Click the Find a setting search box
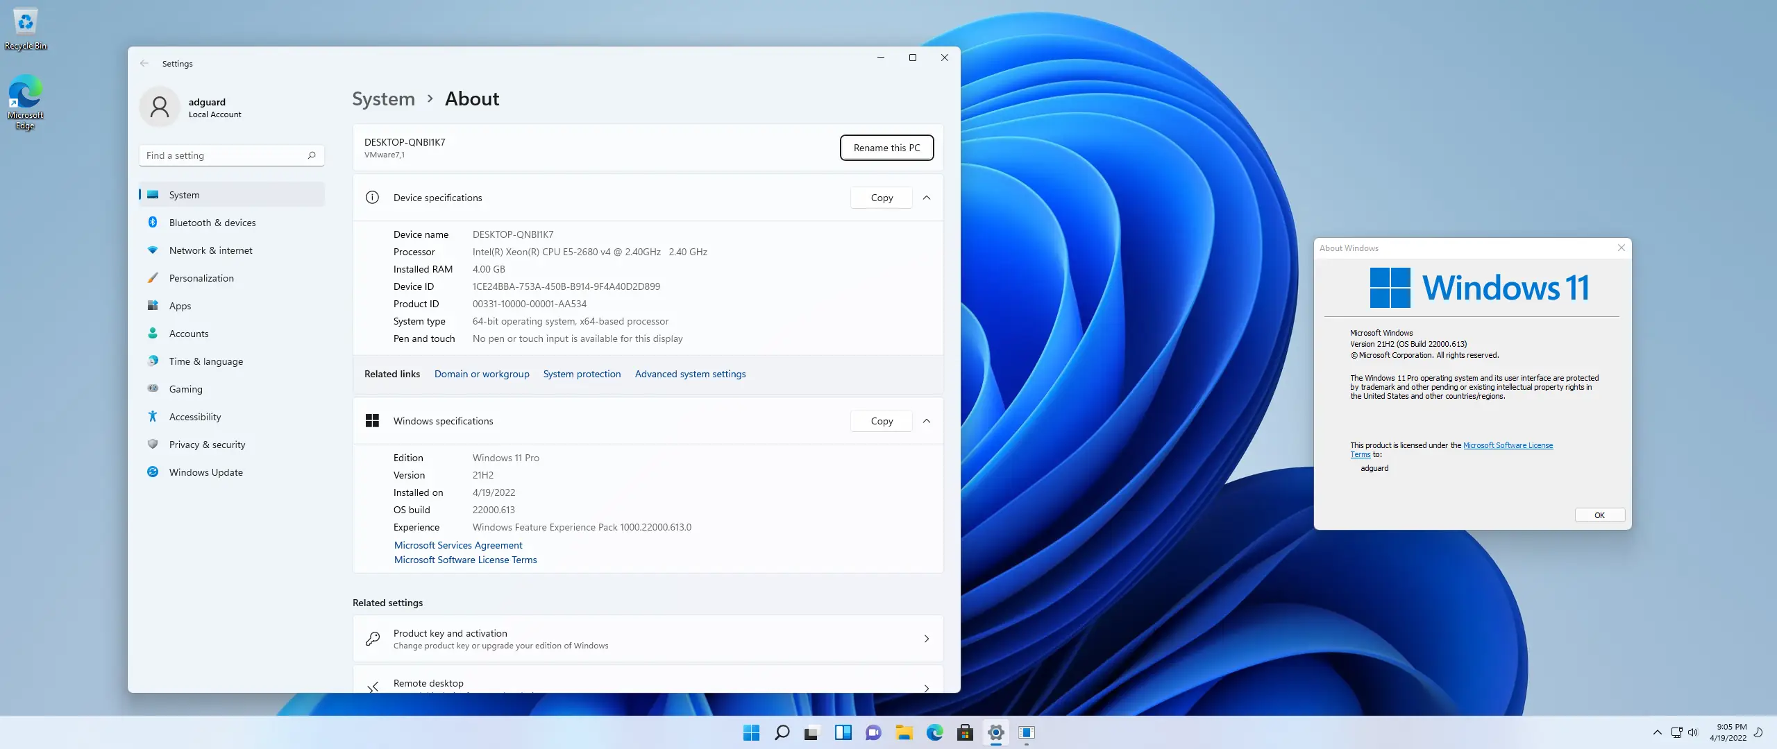1777x749 pixels. click(x=224, y=155)
